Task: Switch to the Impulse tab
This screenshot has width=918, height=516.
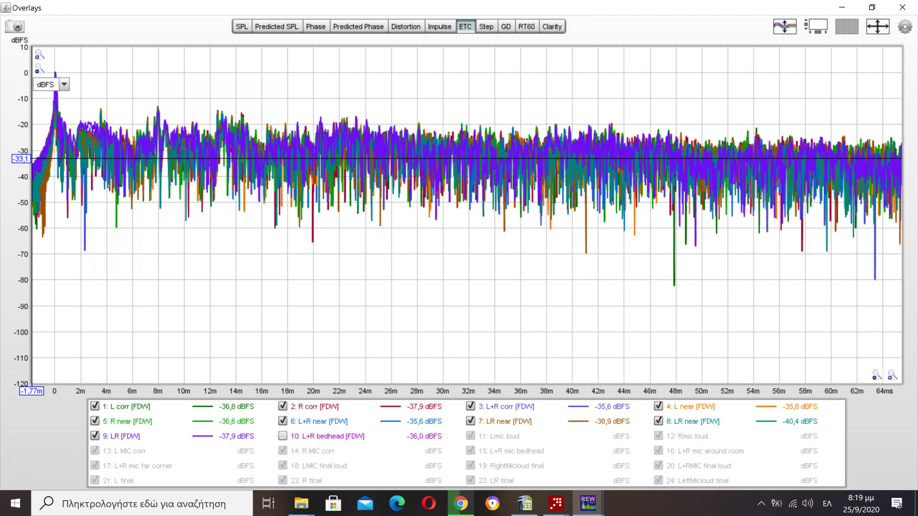Action: [x=439, y=26]
